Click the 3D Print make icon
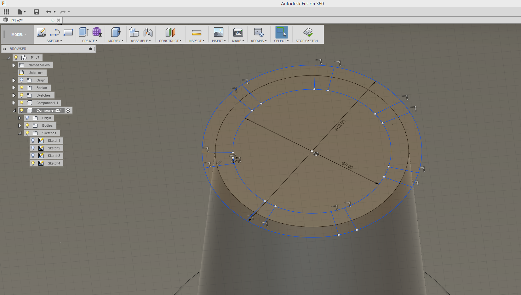The image size is (521, 295). pyautogui.click(x=238, y=32)
